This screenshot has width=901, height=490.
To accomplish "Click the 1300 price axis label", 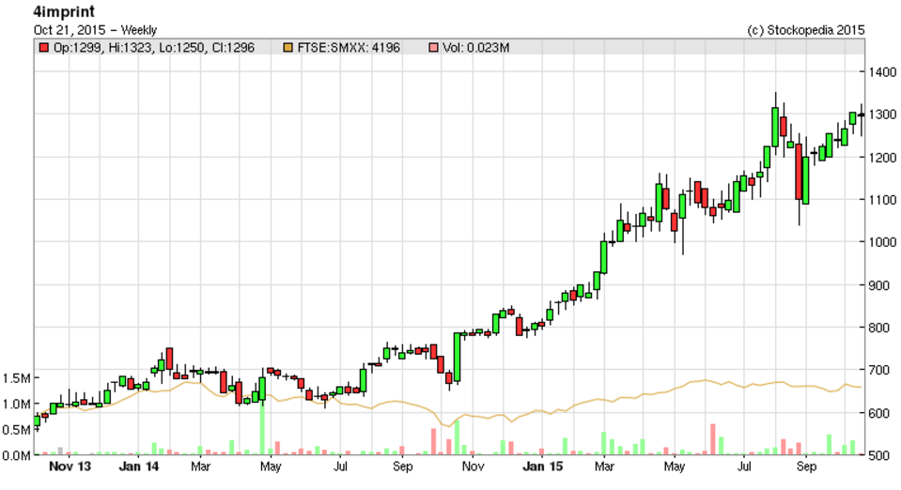I will point(882,115).
